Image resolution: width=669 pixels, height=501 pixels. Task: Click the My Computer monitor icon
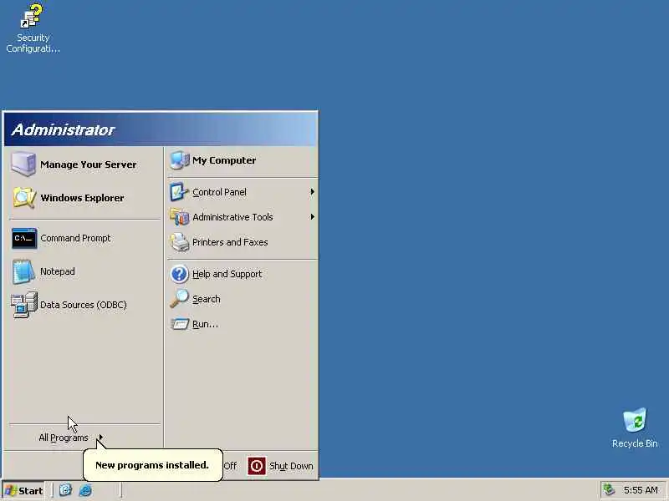coord(179,160)
